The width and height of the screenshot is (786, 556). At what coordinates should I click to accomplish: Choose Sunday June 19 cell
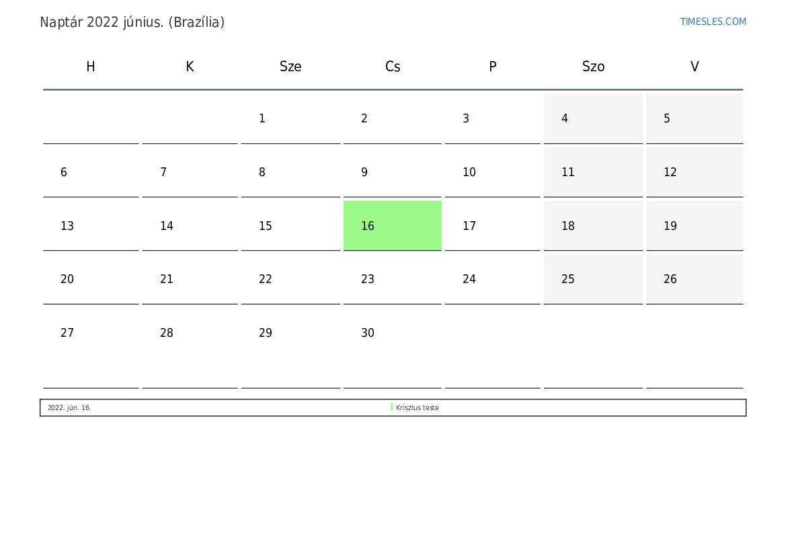click(695, 226)
